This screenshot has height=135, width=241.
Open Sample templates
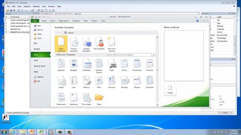86,44
